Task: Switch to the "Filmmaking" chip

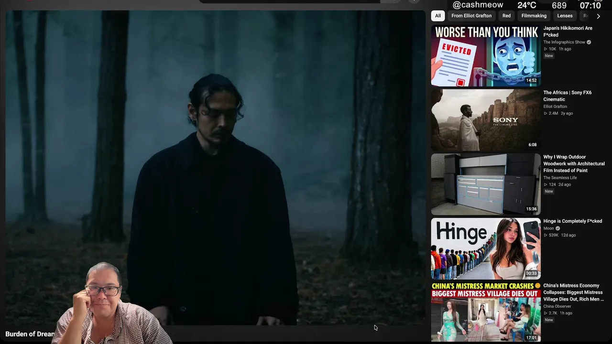Action: tap(534, 16)
